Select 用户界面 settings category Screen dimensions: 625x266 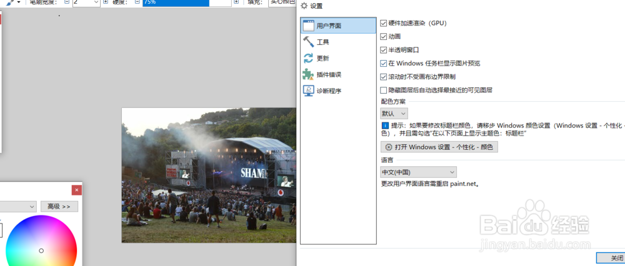(x=338, y=26)
